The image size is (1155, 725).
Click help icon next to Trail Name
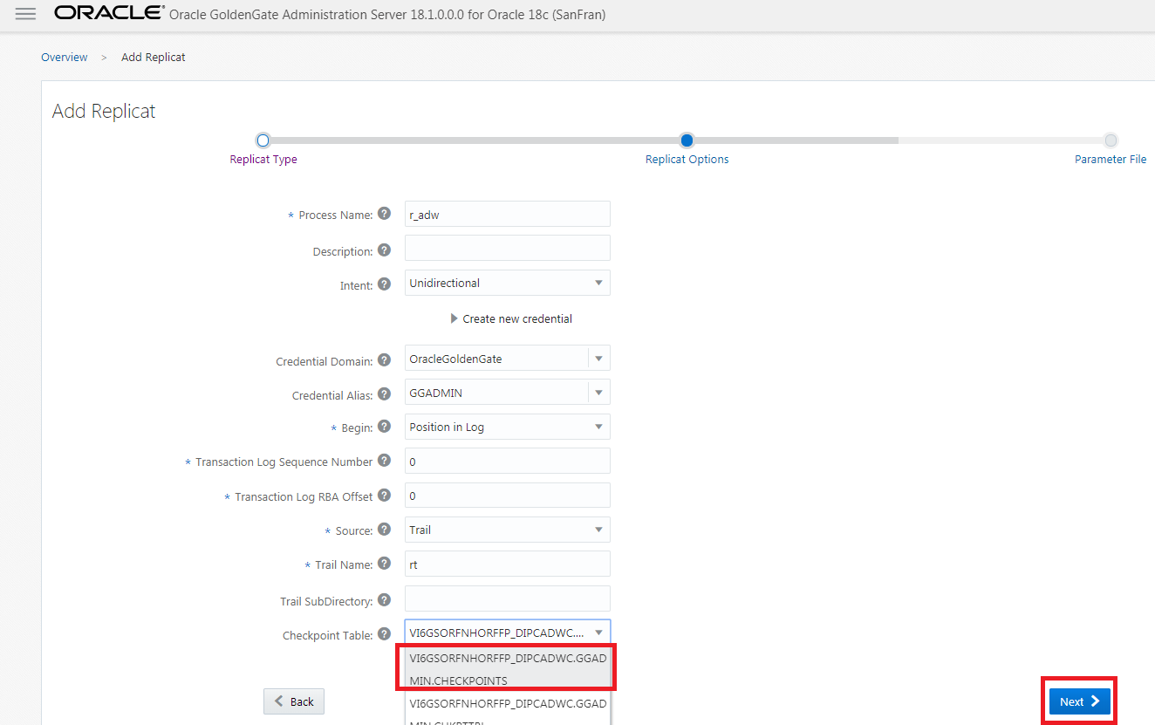pyautogui.click(x=385, y=564)
